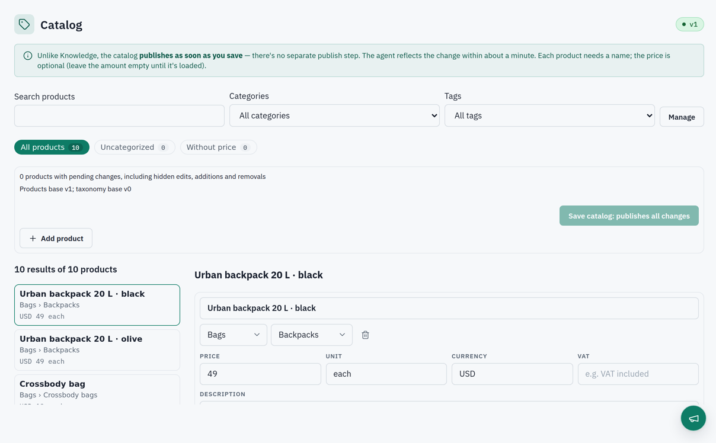Click the Price field showing 49
The height and width of the screenshot is (443, 716).
[x=260, y=374]
